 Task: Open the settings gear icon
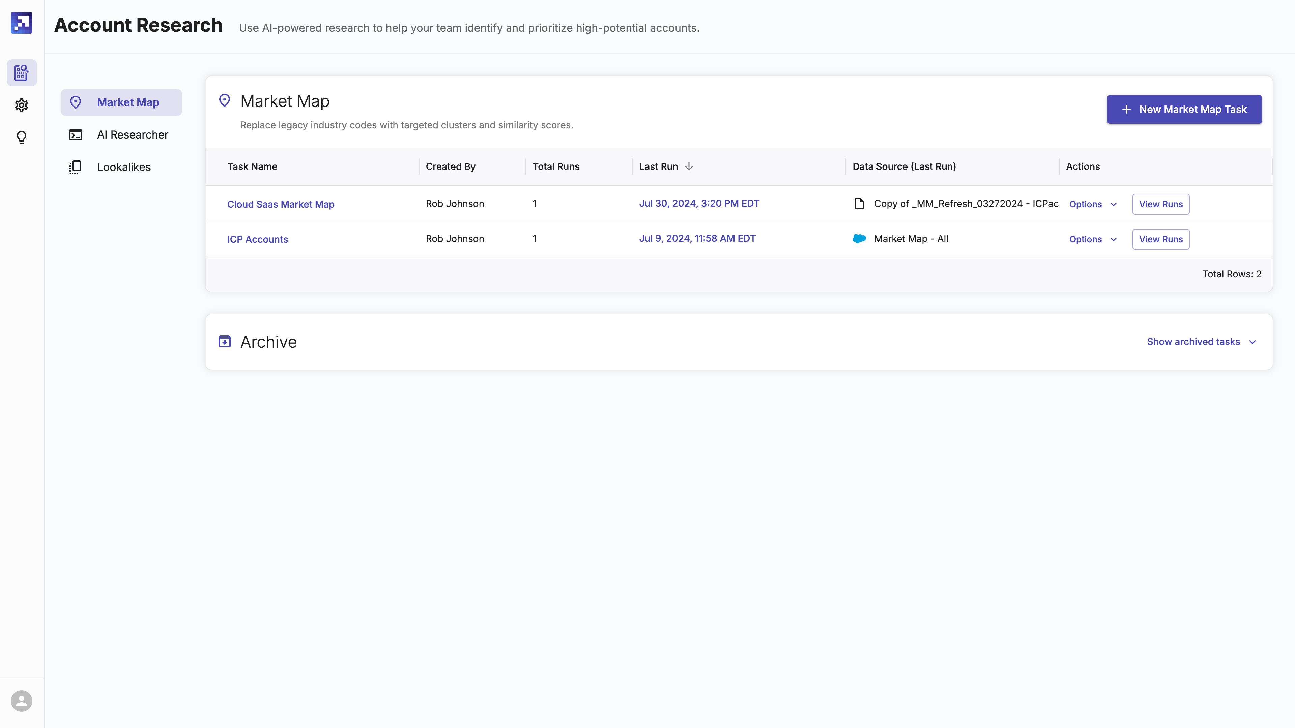point(22,105)
